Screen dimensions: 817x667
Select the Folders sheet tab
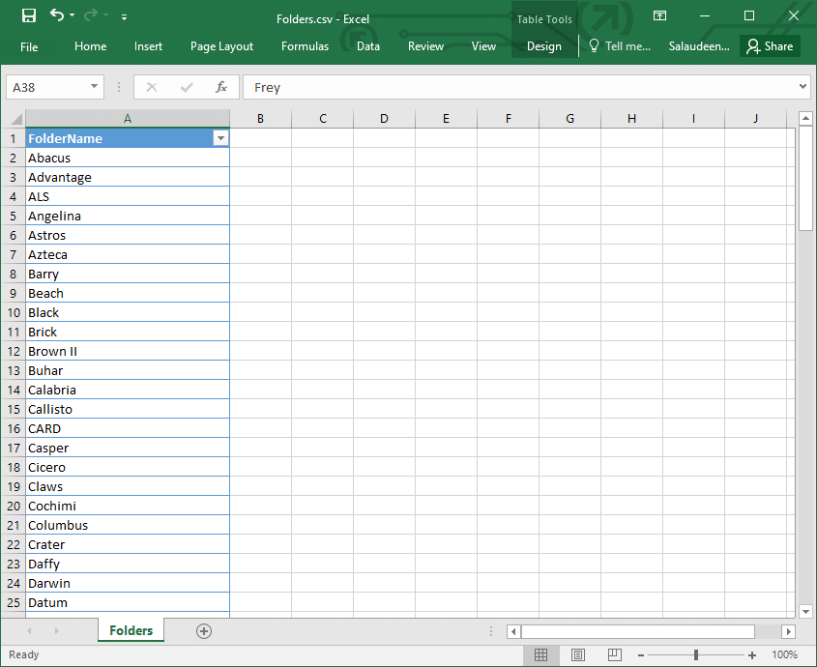coord(131,630)
